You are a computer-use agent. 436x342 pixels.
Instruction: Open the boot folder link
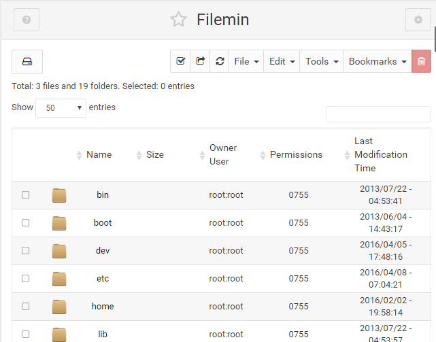click(103, 223)
